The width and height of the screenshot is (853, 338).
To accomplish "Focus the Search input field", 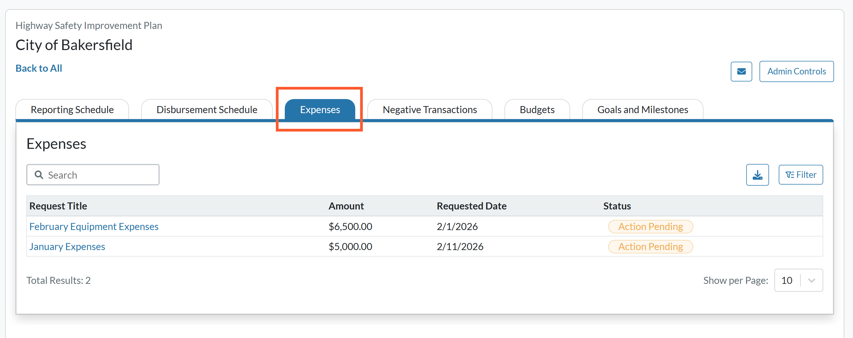I will [93, 175].
